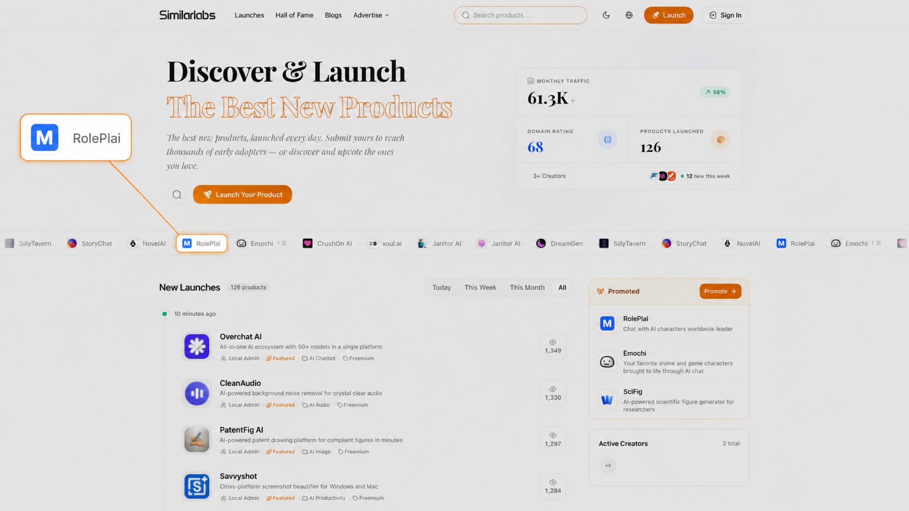Open the CleanAudio title link
This screenshot has width=909, height=511.
240,383
